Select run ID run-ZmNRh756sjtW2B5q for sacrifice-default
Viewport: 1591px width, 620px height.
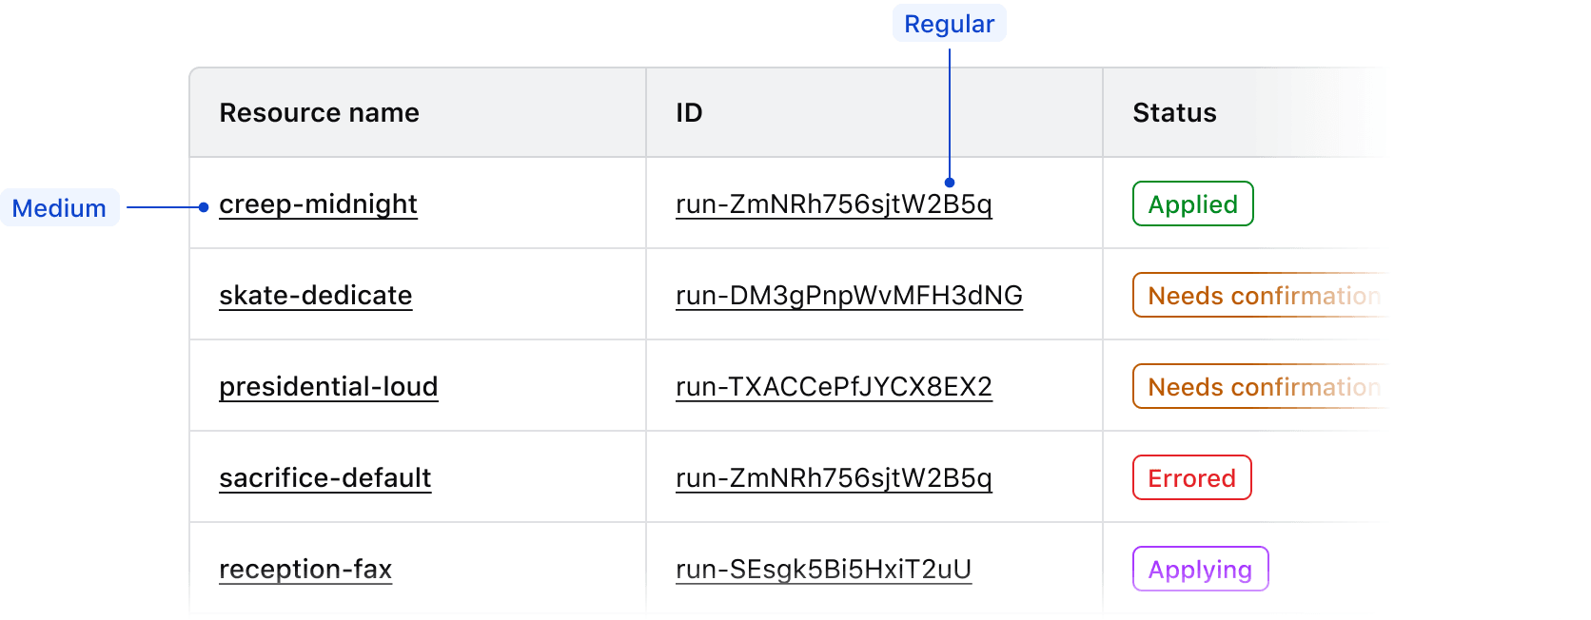(834, 477)
